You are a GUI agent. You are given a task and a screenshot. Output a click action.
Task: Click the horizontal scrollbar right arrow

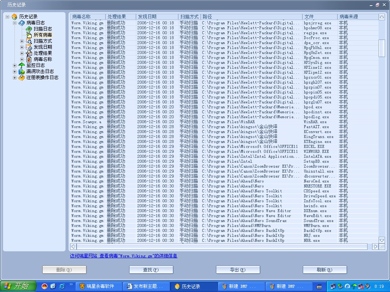click(x=375, y=246)
